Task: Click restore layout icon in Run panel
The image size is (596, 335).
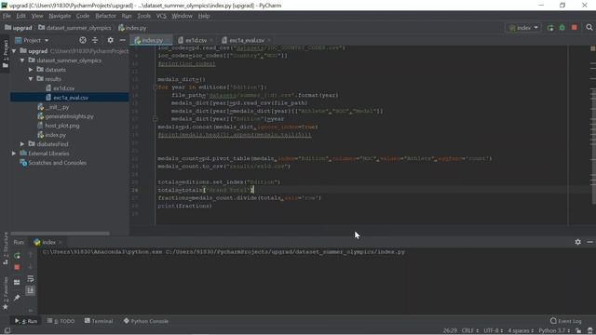Action: pyautogui.click(x=17, y=282)
